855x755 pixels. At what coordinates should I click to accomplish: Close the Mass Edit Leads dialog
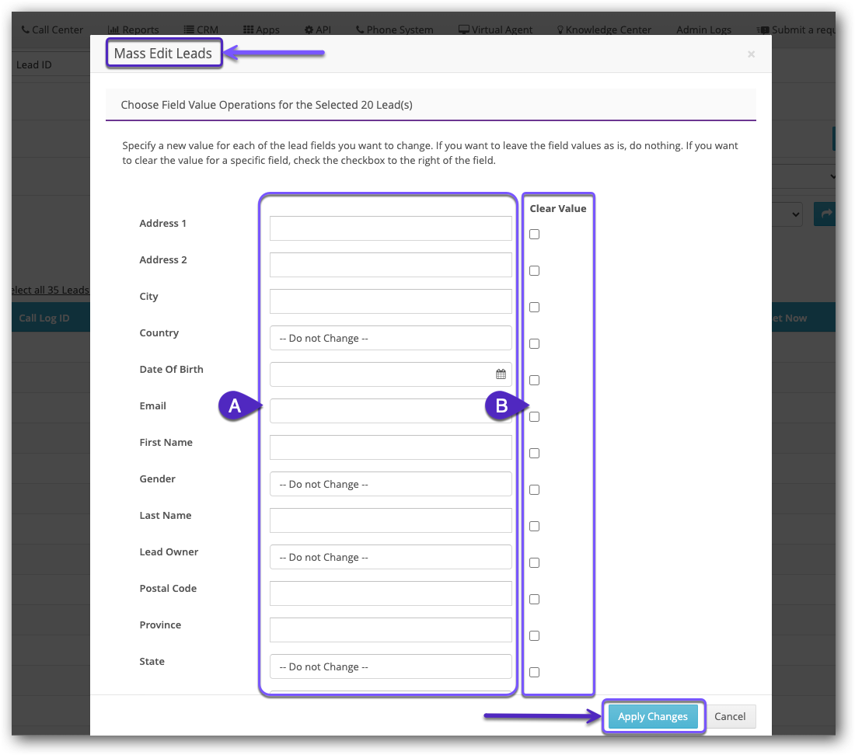point(751,54)
